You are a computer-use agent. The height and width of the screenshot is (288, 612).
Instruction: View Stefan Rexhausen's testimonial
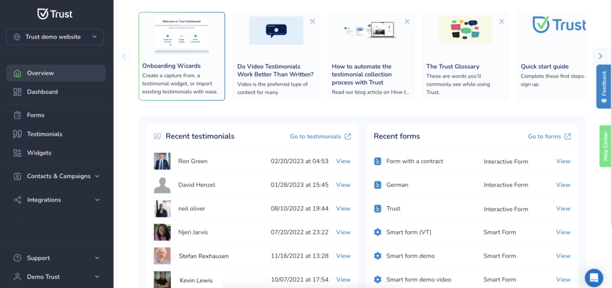[344, 256]
